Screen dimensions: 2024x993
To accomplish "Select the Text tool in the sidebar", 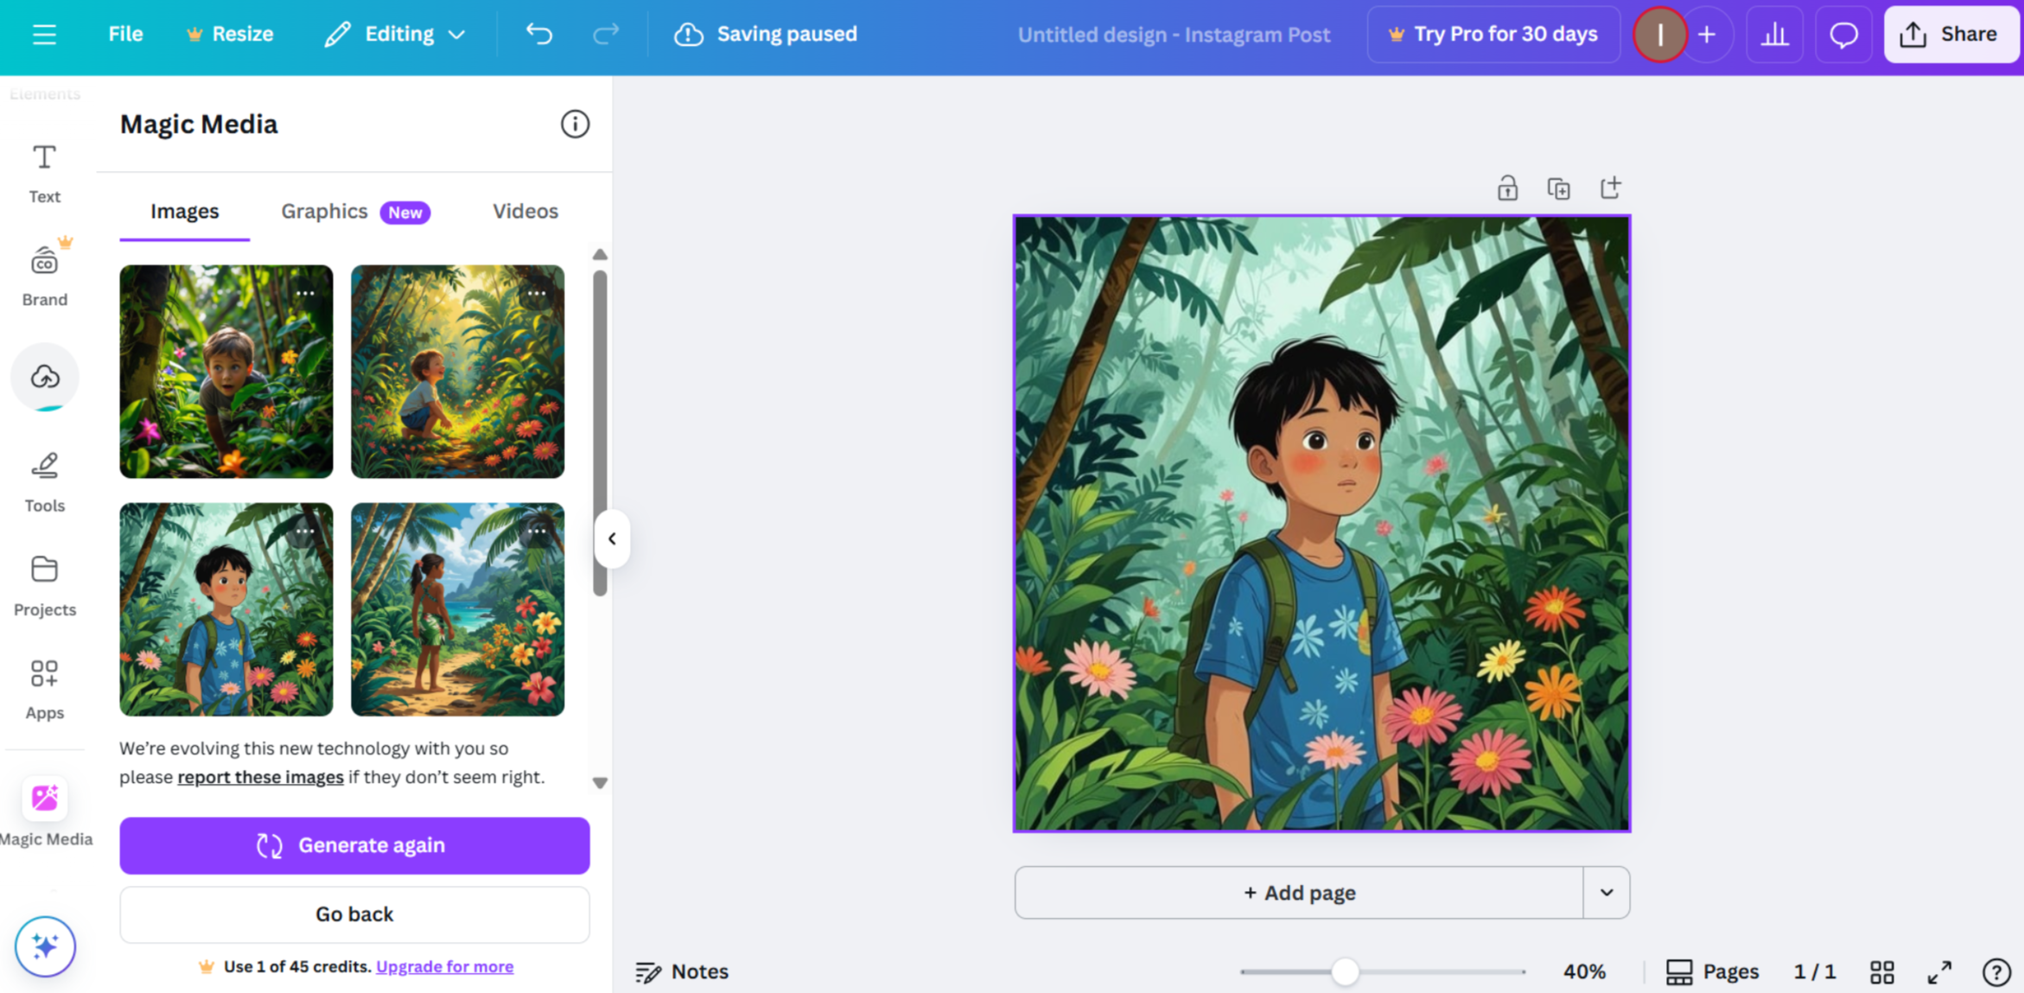I will pos(43,171).
